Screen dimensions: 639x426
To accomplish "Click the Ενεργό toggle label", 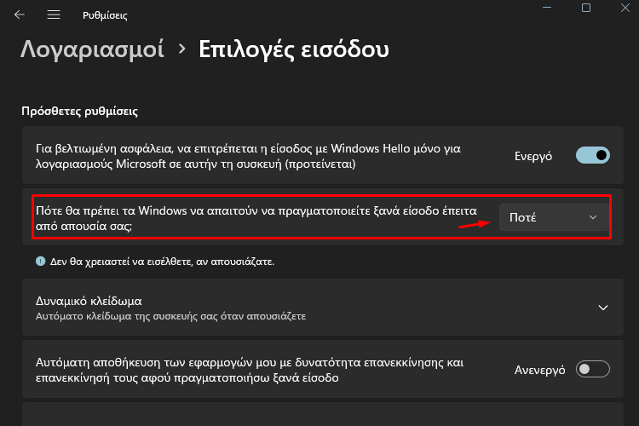I will [x=533, y=156].
